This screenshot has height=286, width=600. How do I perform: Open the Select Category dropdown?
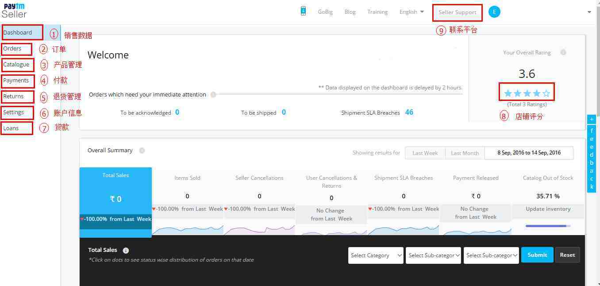(376, 255)
